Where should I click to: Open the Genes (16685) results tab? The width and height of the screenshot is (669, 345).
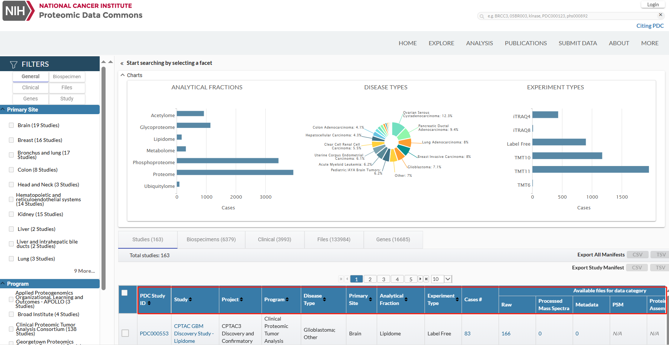coord(393,240)
